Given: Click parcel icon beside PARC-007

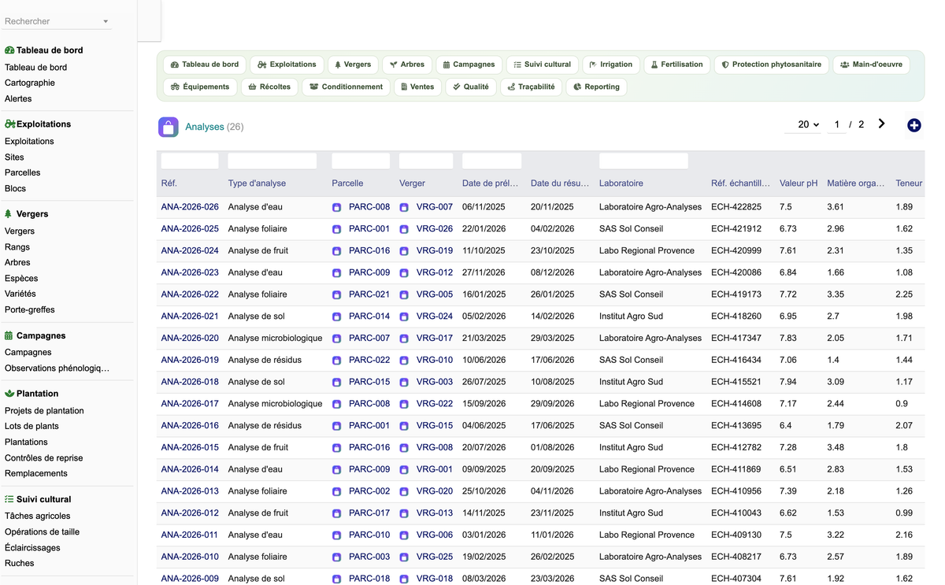Looking at the screenshot, I should 336,339.
